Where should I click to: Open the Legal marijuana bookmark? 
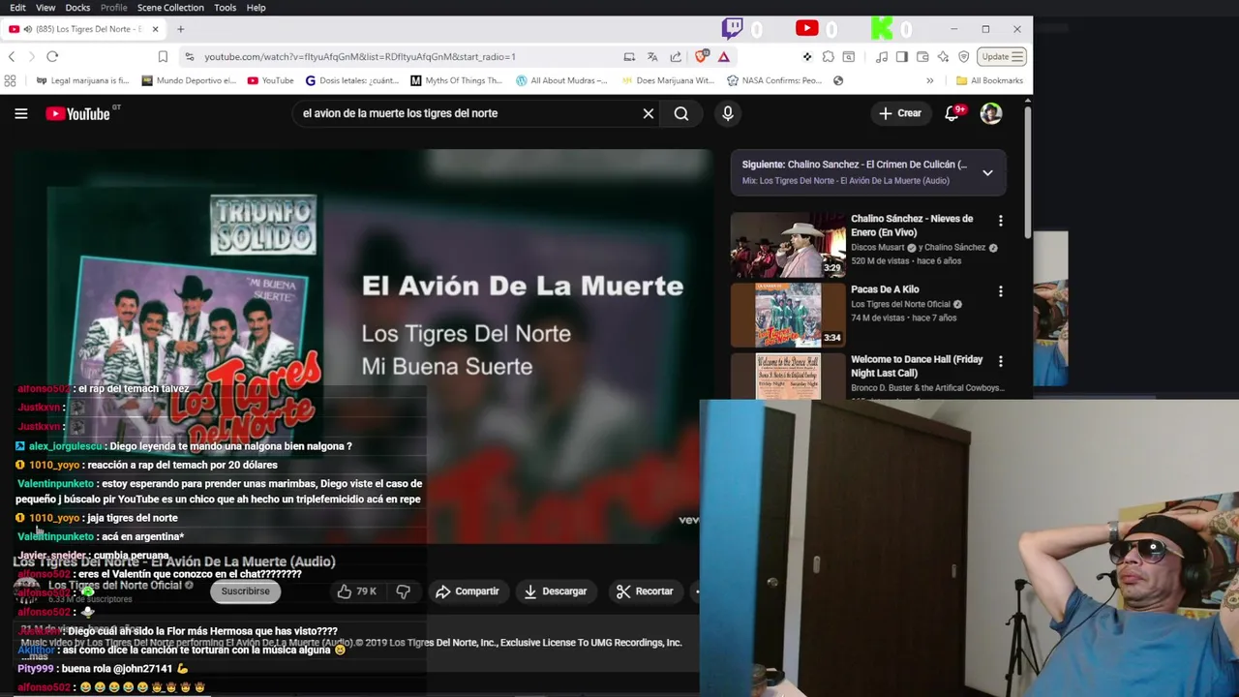[82, 80]
